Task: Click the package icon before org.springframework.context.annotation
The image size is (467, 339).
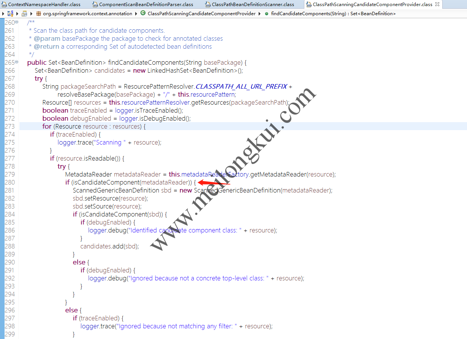Action: point(38,14)
